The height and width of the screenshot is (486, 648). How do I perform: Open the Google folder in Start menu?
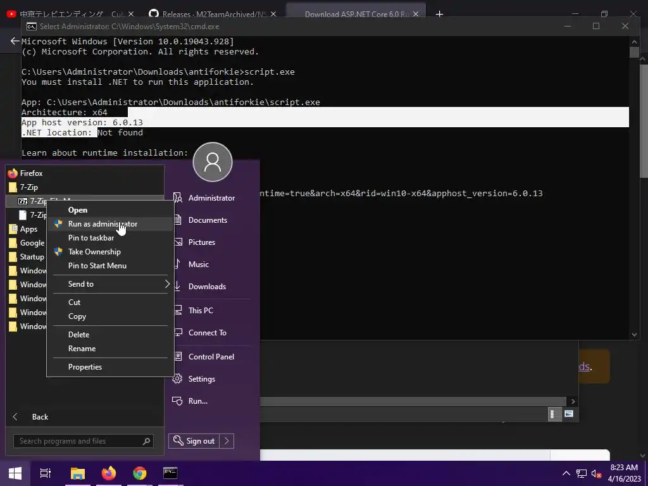(27, 243)
